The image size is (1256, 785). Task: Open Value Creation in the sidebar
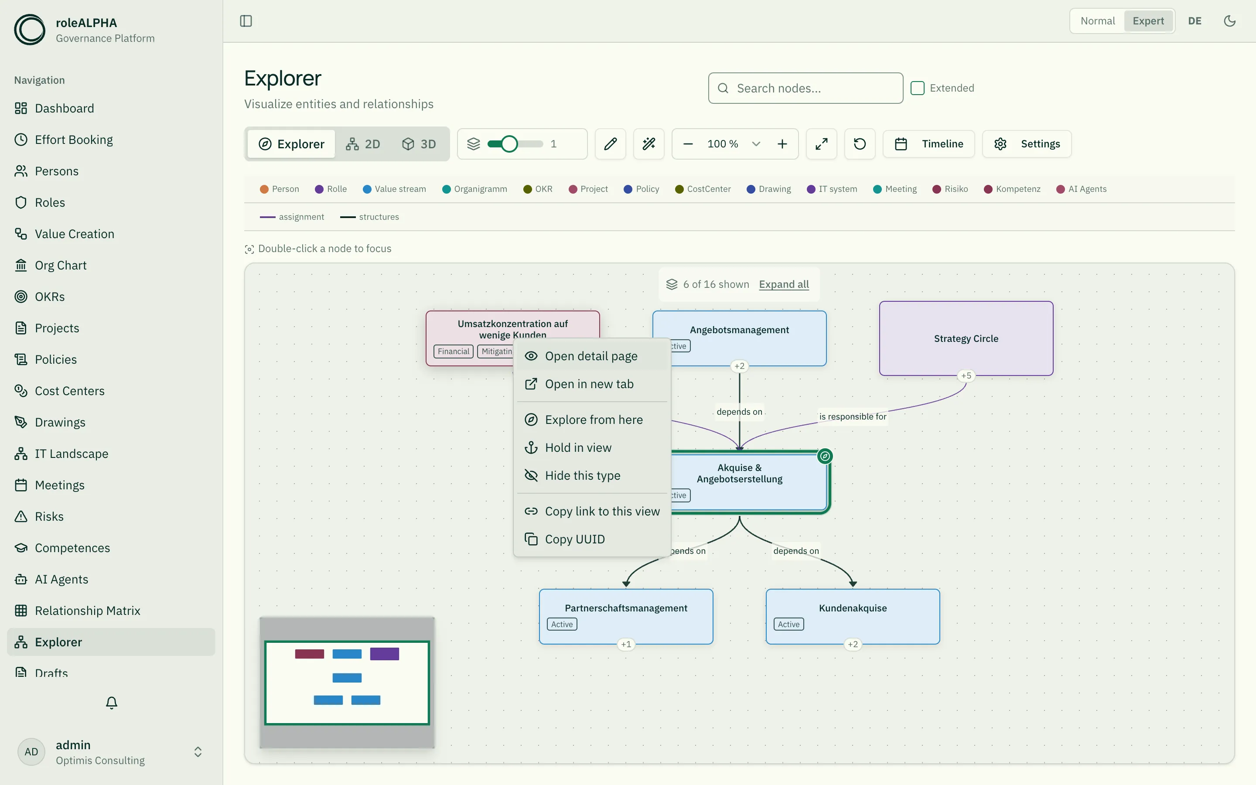pyautogui.click(x=111, y=234)
